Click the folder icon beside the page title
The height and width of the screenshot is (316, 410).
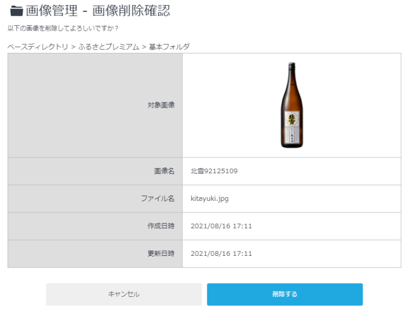[x=16, y=11]
